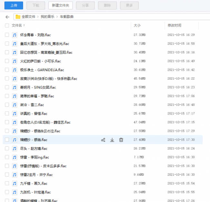Click music icon of 惊雷 - 李现ing.flac
This screenshot has height=202, width=210.
coord(15,157)
